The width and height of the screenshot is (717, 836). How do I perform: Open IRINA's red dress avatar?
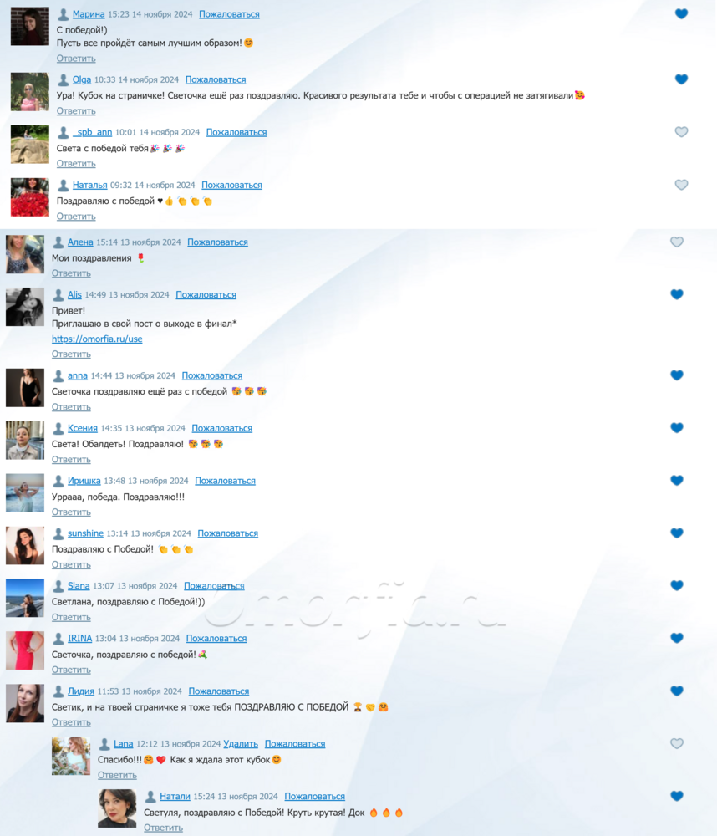tap(25, 650)
